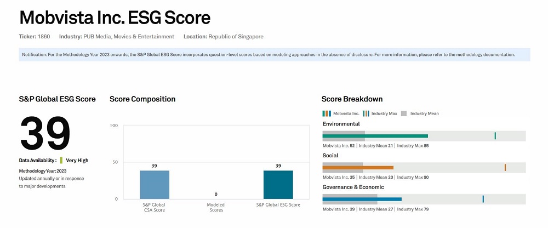This screenshot has width=548, height=228.
Task: Click the large 39 score number
Action: tap(45, 133)
